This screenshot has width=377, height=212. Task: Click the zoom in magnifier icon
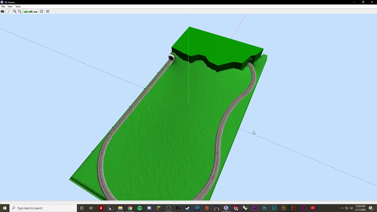pos(14,11)
